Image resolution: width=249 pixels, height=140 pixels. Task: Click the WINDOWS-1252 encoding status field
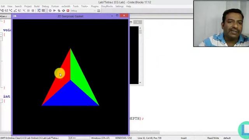124,138
